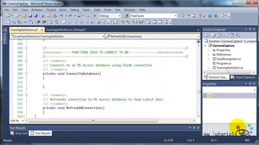
Task: Click View Class Diagram icon in Solution Explorer
Action: (x=238, y=35)
